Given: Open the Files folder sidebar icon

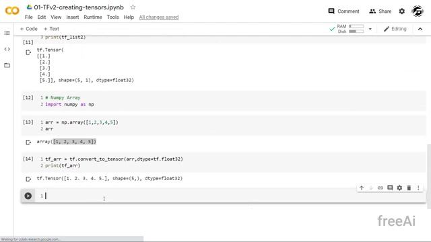Looking at the screenshot, I should coord(7,65).
